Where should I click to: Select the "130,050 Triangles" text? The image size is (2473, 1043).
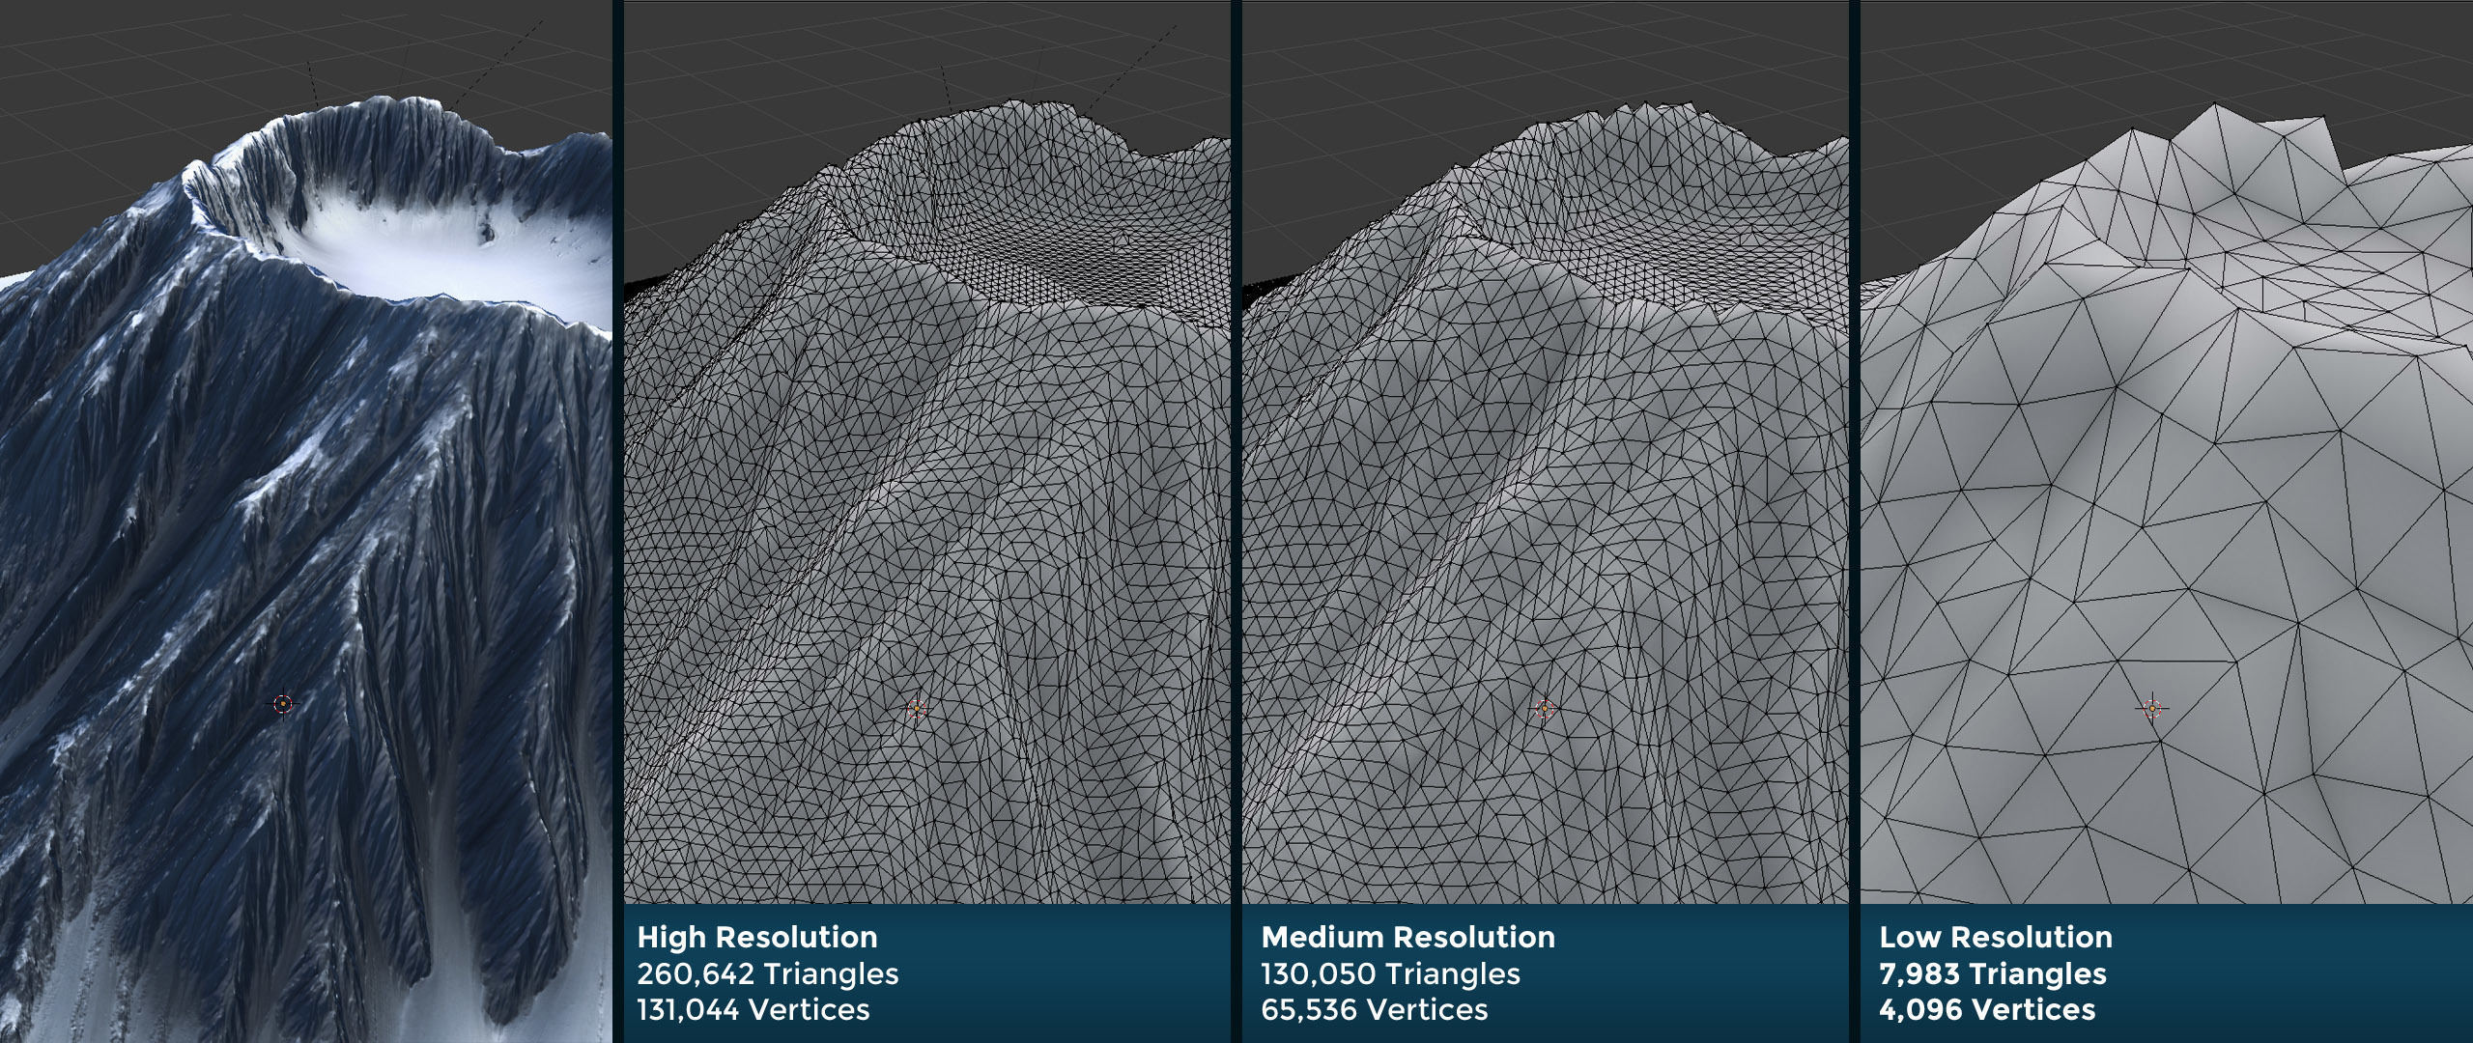pyautogui.click(x=1391, y=974)
